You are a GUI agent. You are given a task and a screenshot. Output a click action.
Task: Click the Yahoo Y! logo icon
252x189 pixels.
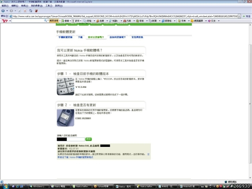pyautogui.click(x=5, y=21)
